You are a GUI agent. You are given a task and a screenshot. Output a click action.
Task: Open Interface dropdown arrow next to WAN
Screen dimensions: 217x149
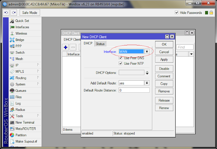147,51
